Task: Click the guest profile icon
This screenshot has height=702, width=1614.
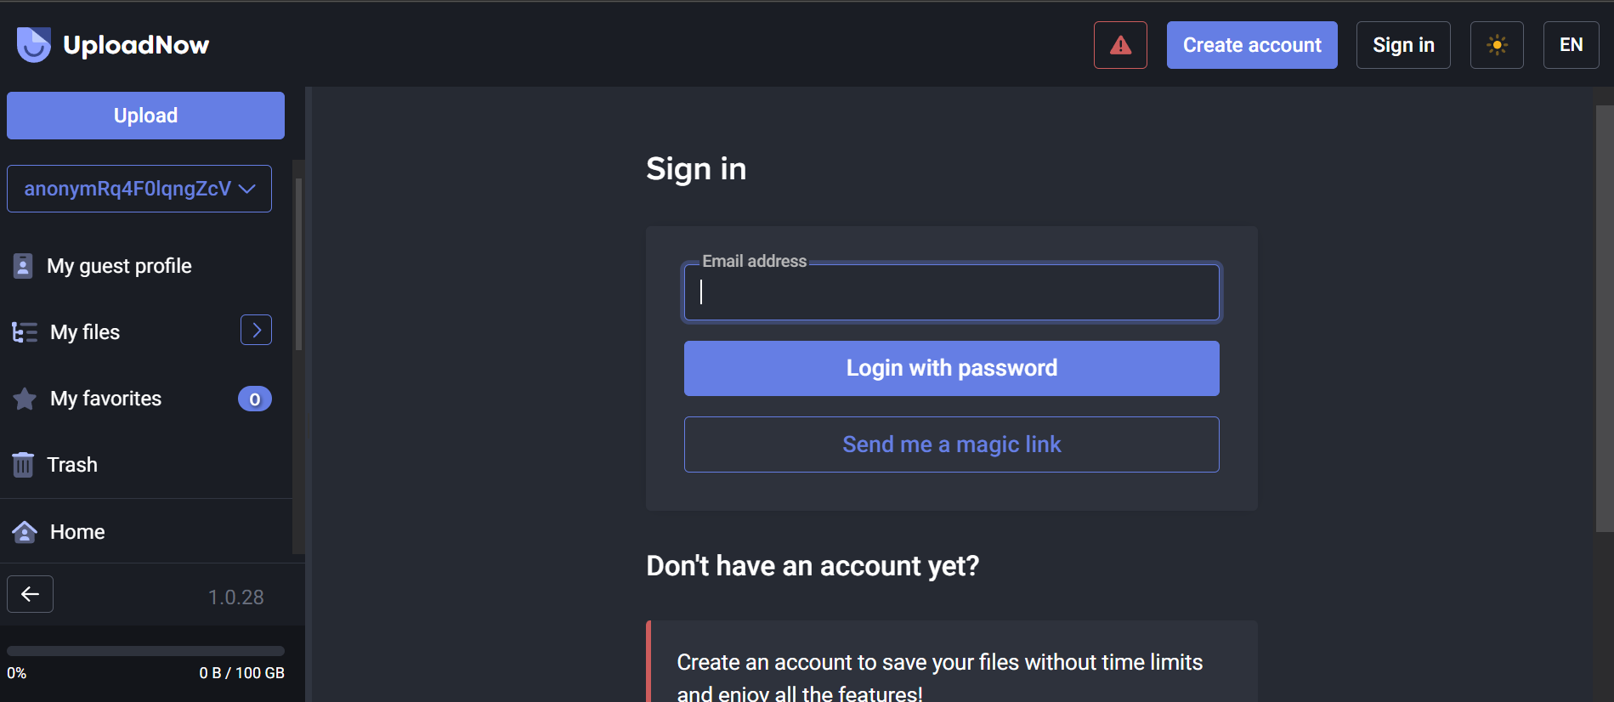Action: pyautogui.click(x=23, y=266)
